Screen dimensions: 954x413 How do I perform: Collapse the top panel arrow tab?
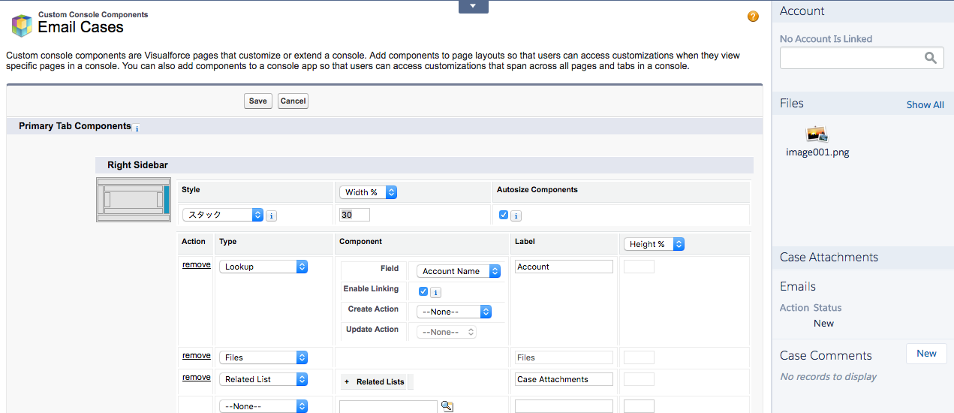(x=473, y=7)
